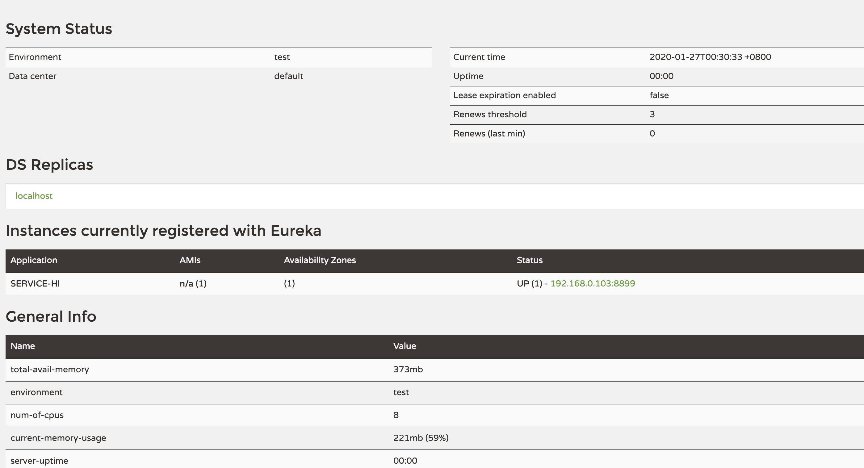This screenshot has width=864, height=468.
Task: Click the num-of-cpus value 8
Action: click(396, 415)
